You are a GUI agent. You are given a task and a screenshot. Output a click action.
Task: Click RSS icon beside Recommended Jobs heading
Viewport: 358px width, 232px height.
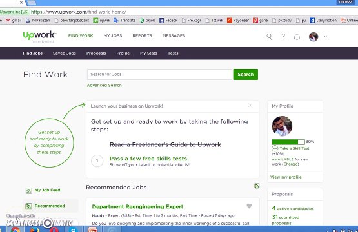[257, 186]
